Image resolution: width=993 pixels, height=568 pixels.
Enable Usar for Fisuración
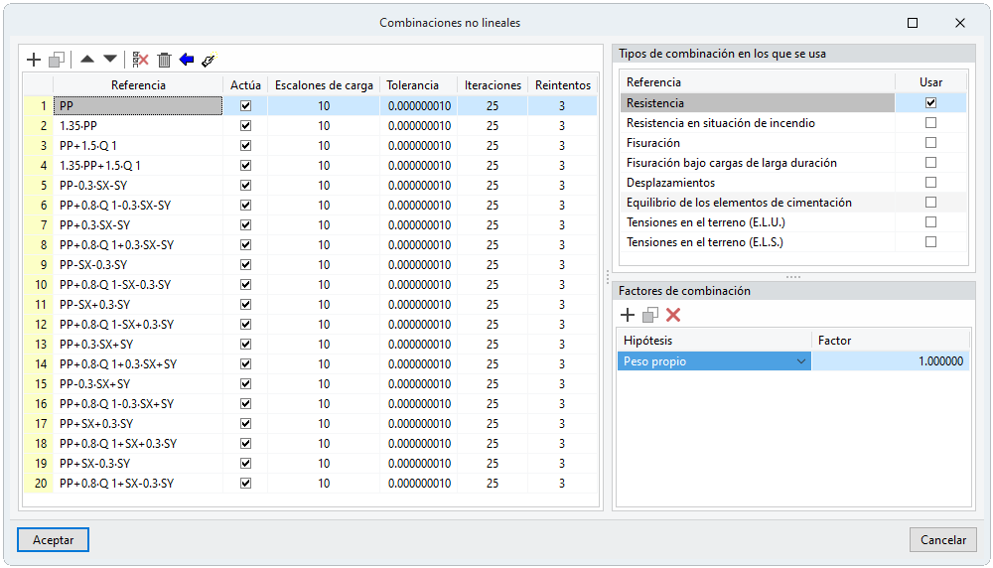point(930,142)
